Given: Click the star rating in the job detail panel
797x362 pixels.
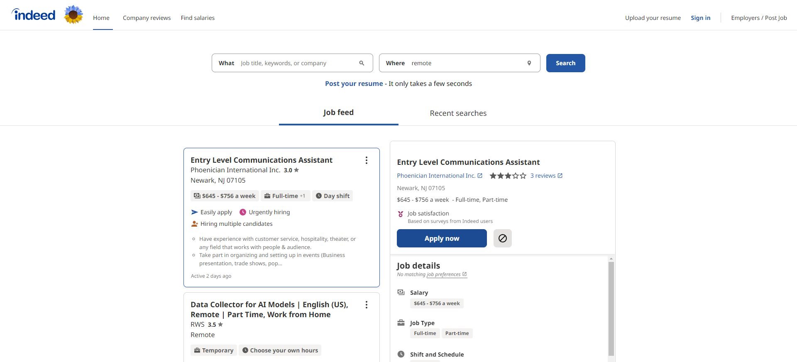Looking at the screenshot, I should pos(508,176).
